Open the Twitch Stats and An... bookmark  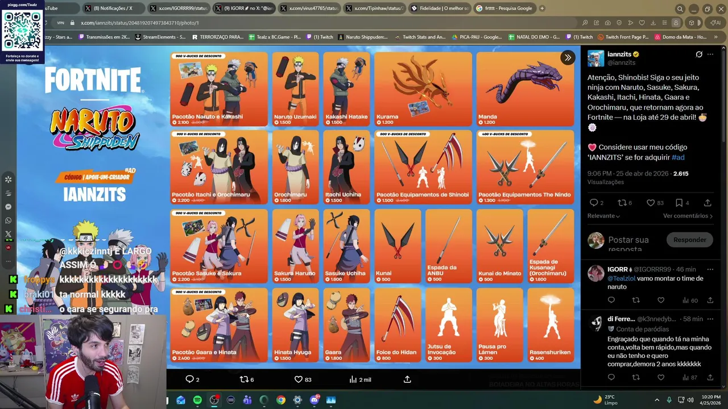(420, 37)
